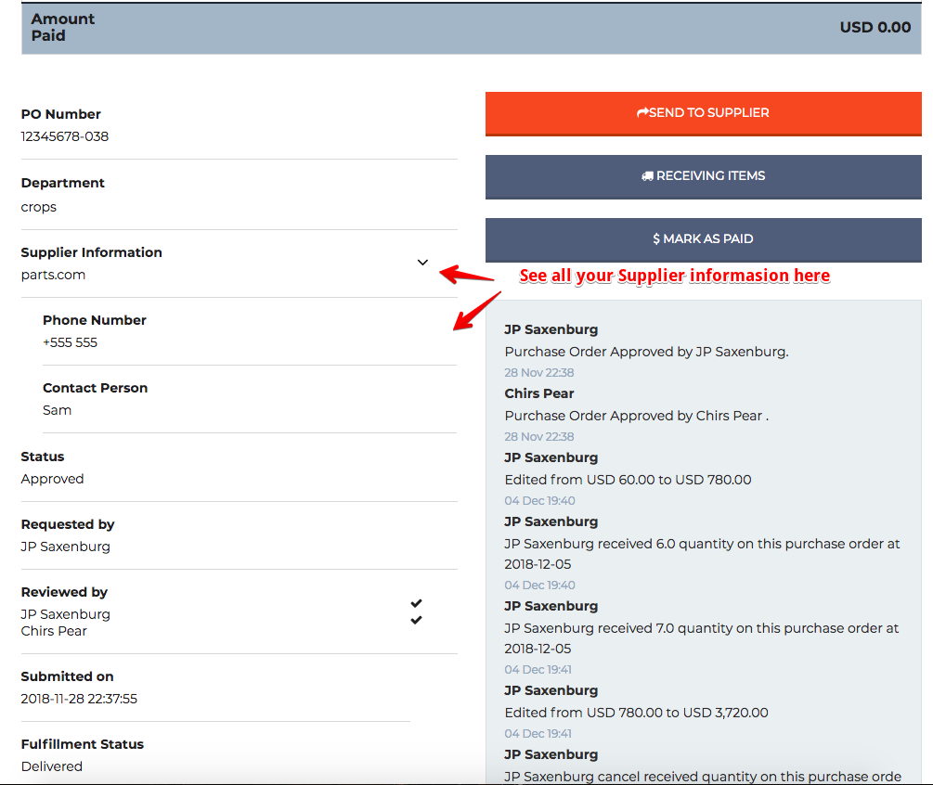Viewport: 933px width, 785px height.
Task: Click the "PO Number" field label
Action: pyautogui.click(x=60, y=114)
